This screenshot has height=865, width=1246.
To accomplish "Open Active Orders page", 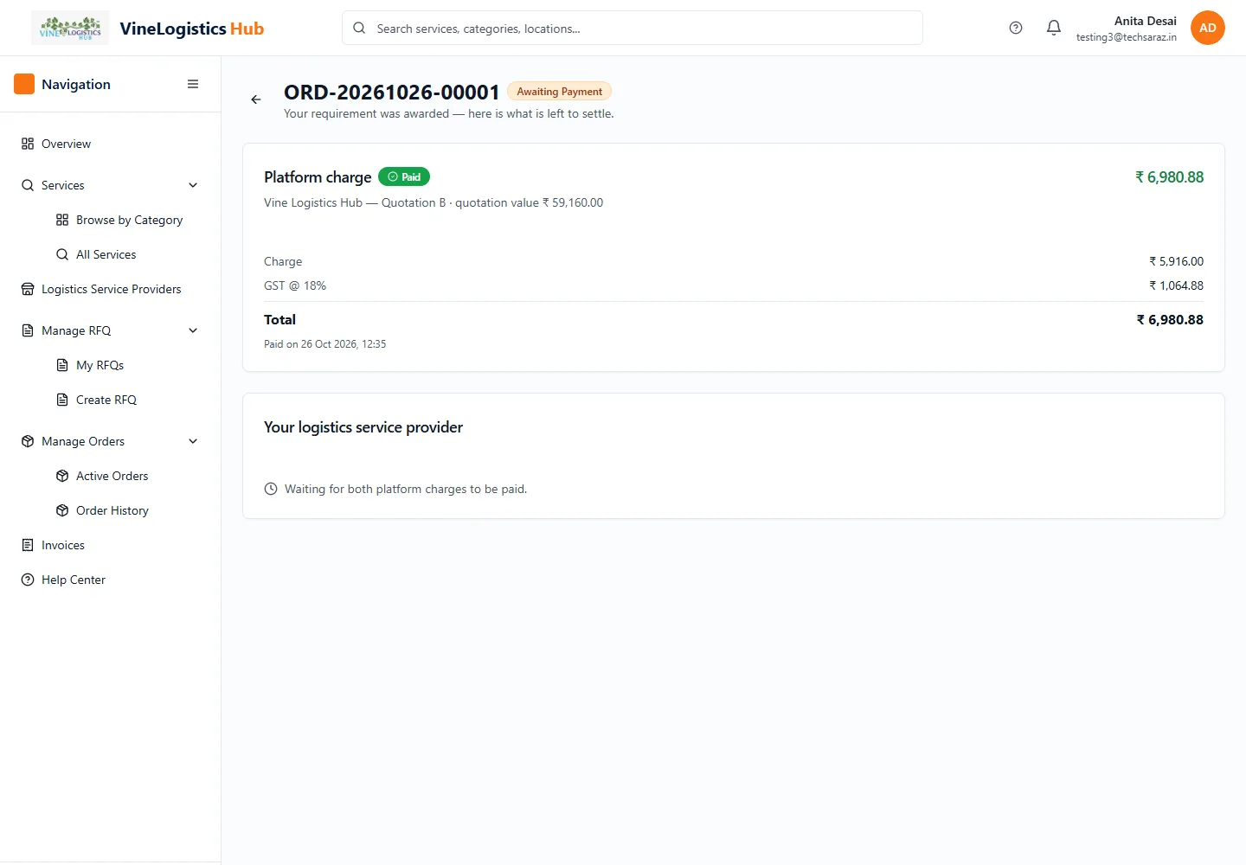I will [x=128, y=476].
